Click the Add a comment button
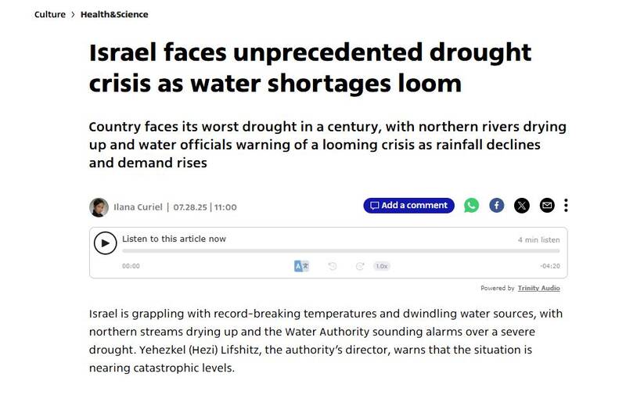This screenshot has height=395, width=626. pos(408,206)
